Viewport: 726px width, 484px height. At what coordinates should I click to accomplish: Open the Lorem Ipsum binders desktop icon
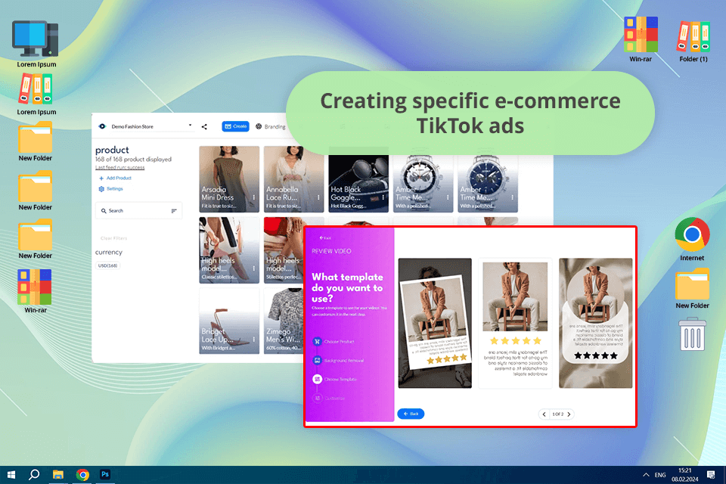36,95
